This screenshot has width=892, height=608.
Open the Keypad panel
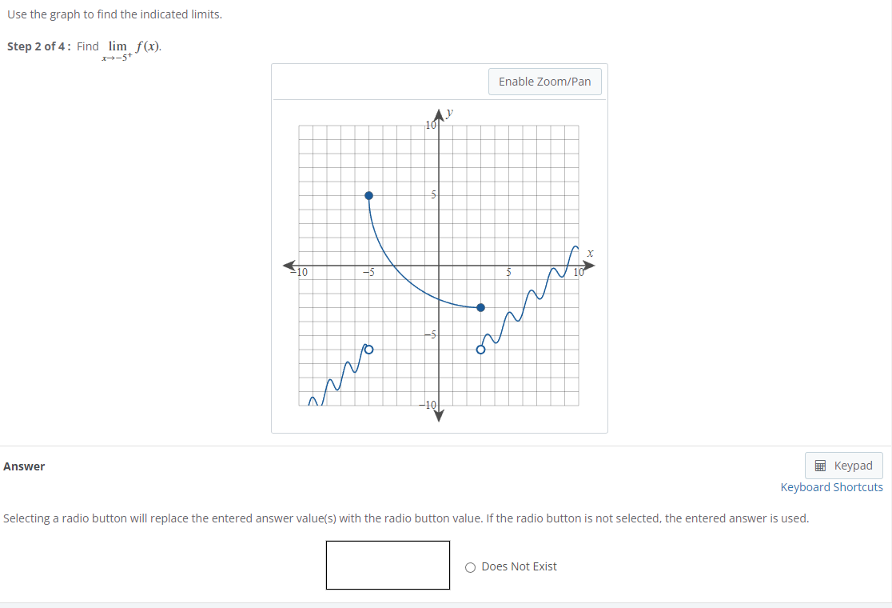[x=843, y=465]
